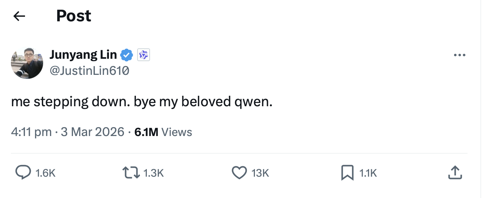This screenshot has height=198, width=484.
Task: Click the 1.1K bookmark count
Action: click(368, 173)
